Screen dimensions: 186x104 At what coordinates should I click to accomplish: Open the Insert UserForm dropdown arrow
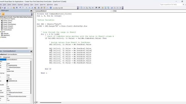2,8
